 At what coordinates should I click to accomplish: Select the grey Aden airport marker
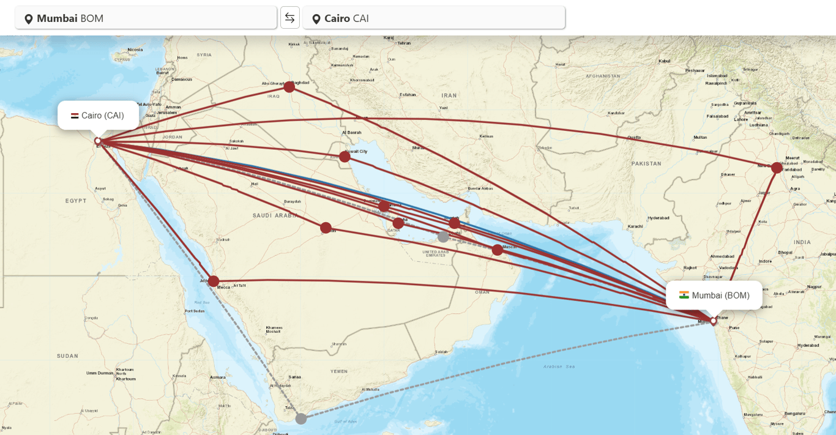point(301,418)
